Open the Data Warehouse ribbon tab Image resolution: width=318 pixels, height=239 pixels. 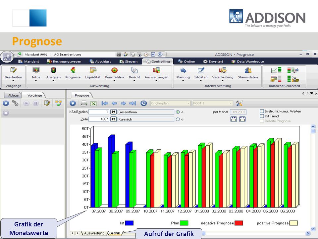248,61
